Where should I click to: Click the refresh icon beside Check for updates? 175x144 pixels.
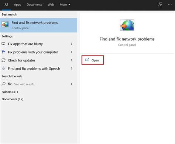pos(3,60)
